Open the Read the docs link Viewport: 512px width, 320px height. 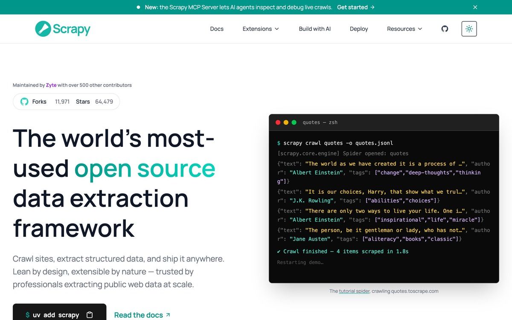click(142, 315)
